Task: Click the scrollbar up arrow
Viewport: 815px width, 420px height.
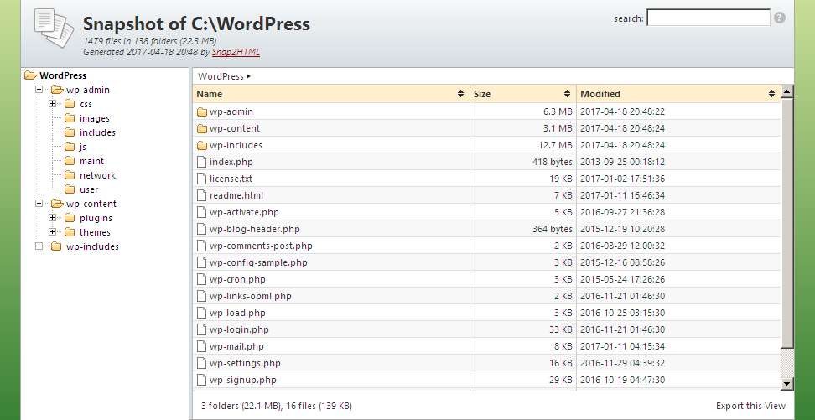Action: pyautogui.click(x=787, y=92)
